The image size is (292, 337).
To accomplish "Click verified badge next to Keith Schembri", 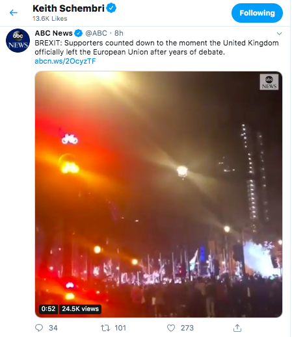I will click(111, 8).
